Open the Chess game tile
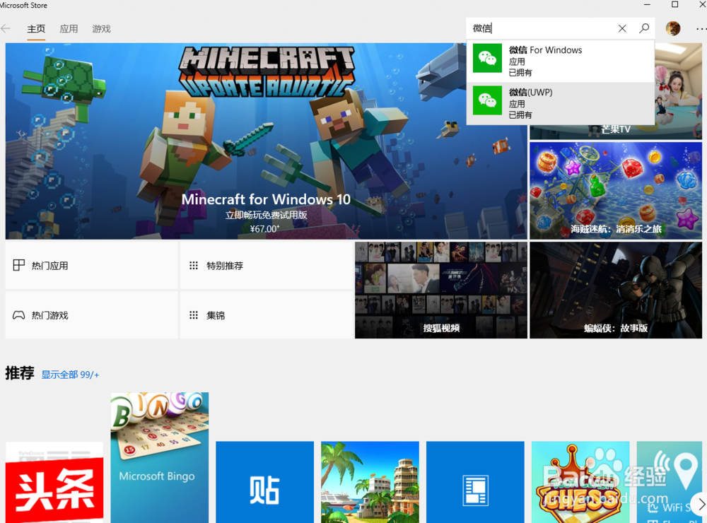 click(580, 482)
